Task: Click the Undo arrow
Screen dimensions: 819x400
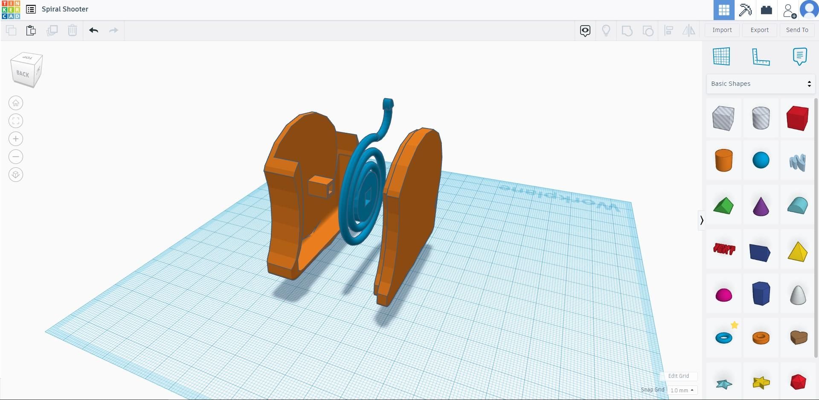Action: point(93,30)
